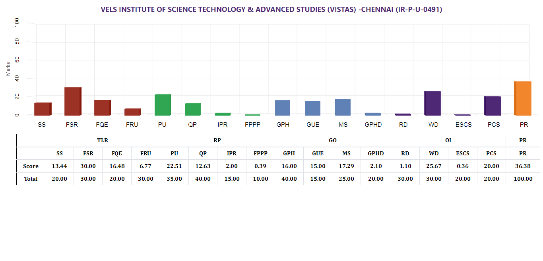Click the blue MS bar in the chart
543x261 pixels.
[x=342, y=107]
